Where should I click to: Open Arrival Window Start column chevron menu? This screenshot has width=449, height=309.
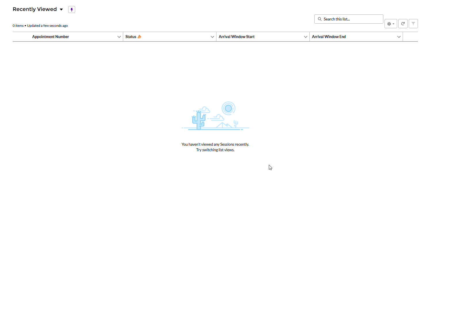tap(305, 37)
